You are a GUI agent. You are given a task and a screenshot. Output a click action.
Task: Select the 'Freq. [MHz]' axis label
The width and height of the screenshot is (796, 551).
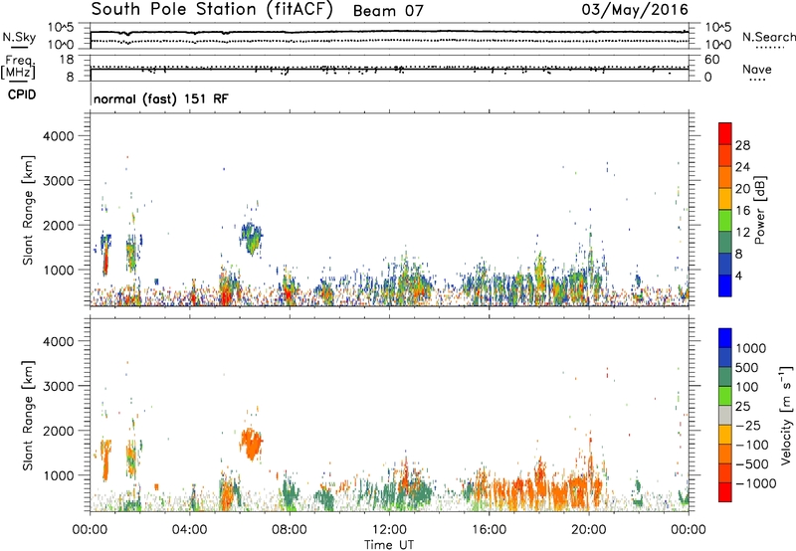tap(19, 68)
